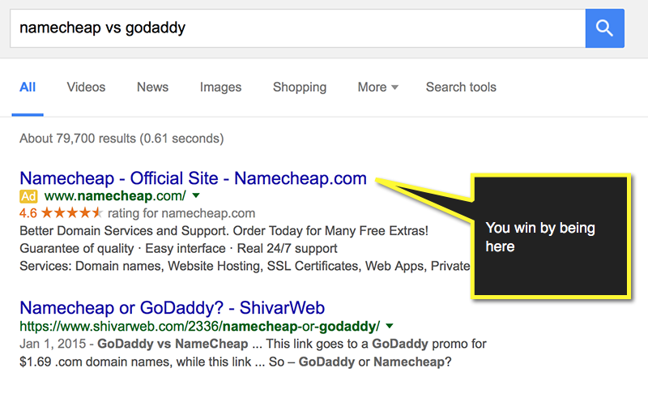Viewport: 648px width, 394px height.
Task: Click the blue magnifier search button
Action: [604, 28]
